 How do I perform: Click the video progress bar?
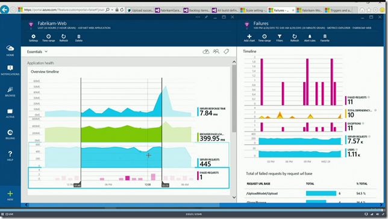coord(192,211)
